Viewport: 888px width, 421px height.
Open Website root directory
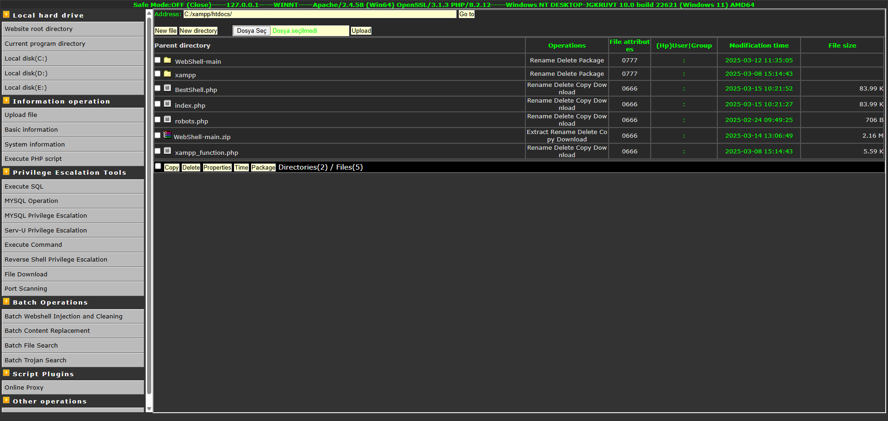(x=73, y=29)
